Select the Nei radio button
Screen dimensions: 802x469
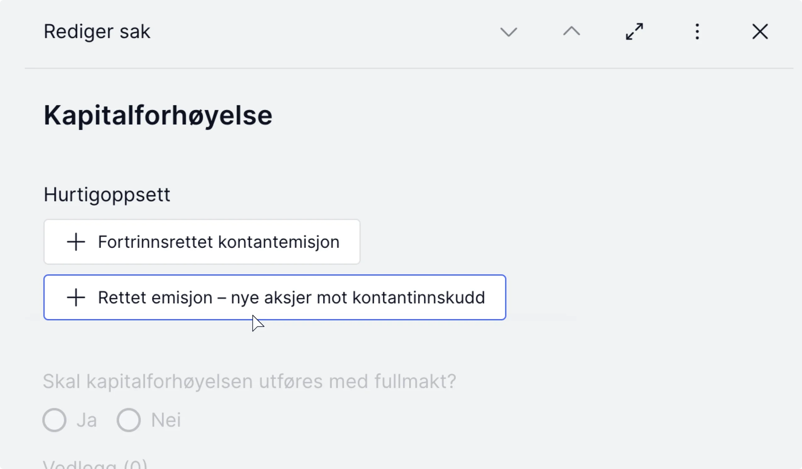tap(128, 420)
